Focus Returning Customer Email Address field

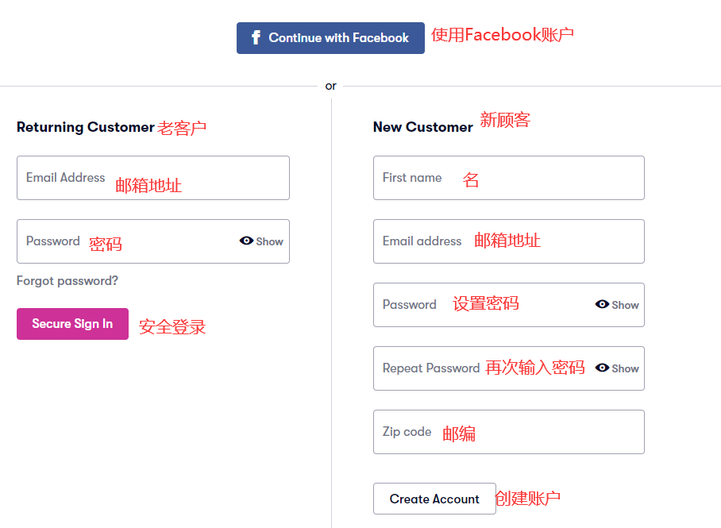coord(152,178)
